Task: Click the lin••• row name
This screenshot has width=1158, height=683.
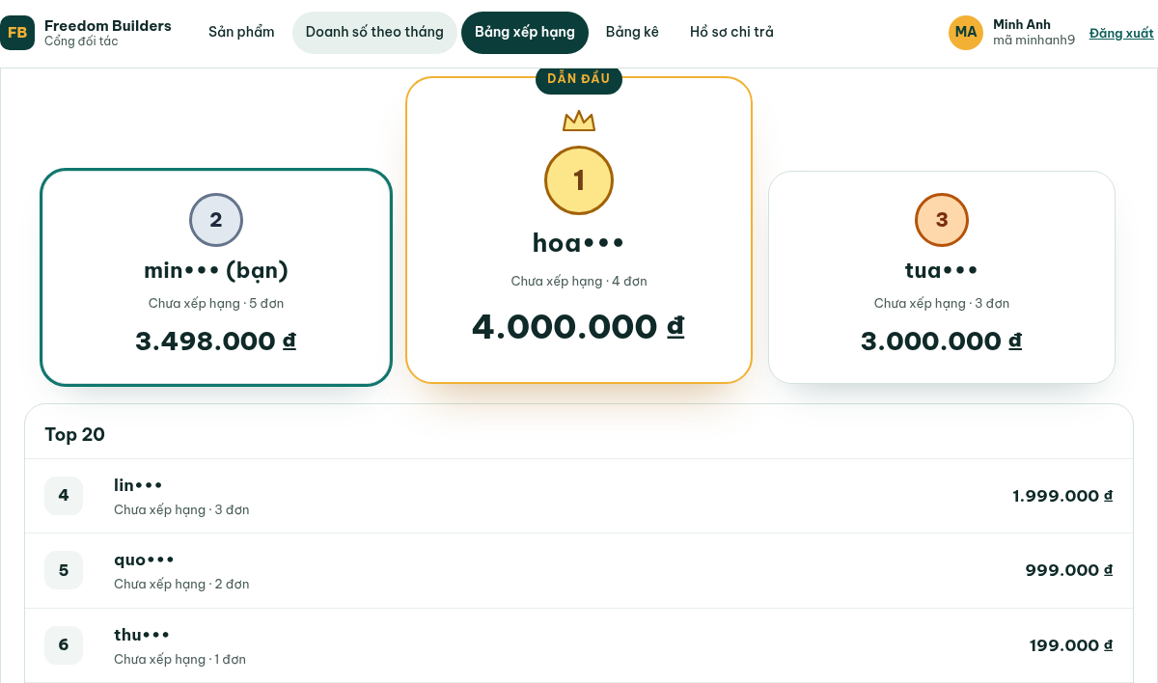Action: (139, 485)
